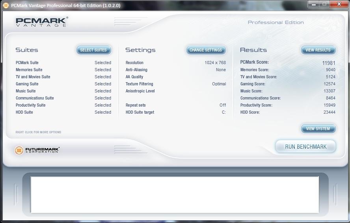Click the Communications Score value 8464
350x223 pixels.
point(330,98)
